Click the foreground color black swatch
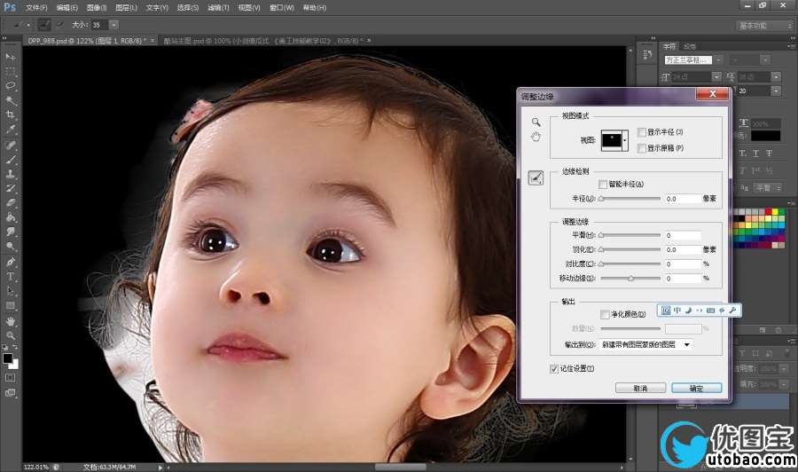The width and height of the screenshot is (798, 472). pyautogui.click(x=8, y=358)
